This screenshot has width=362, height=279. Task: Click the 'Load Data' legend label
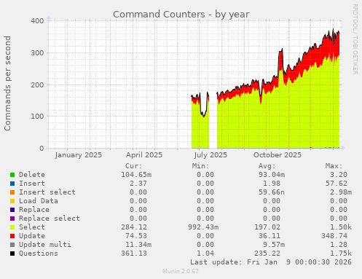pos(39,201)
